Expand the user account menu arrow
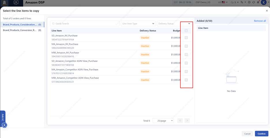 click(x=269, y=2)
